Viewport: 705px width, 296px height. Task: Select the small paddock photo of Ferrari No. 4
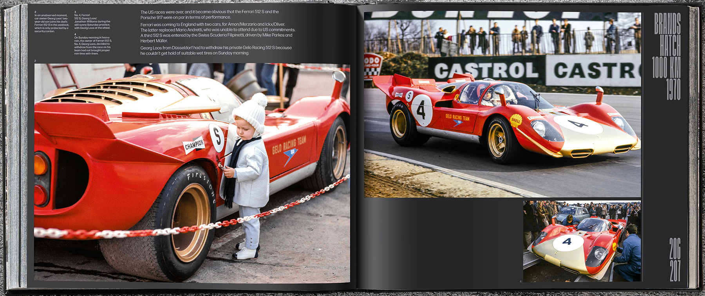pos(582,241)
